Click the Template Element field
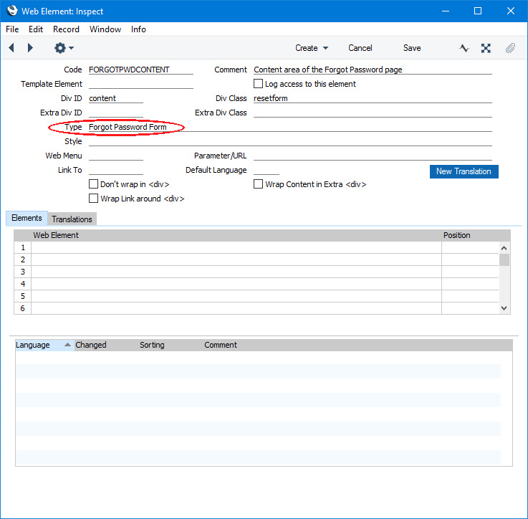 click(x=140, y=84)
